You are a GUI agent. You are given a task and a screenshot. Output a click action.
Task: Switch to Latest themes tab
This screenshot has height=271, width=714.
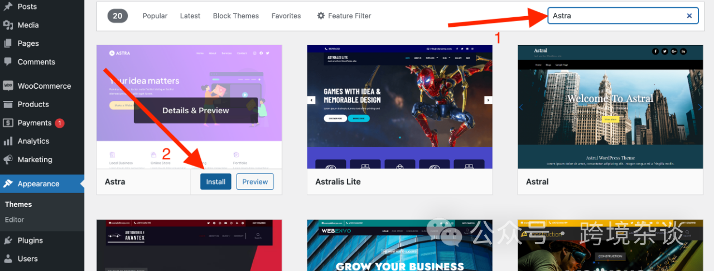coord(190,16)
